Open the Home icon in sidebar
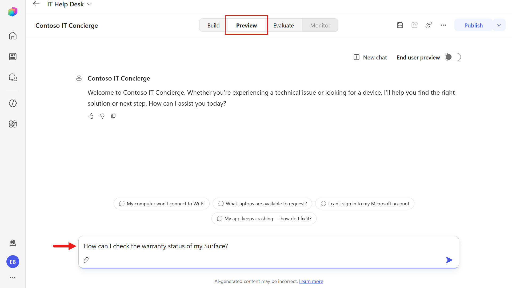Image resolution: width=512 pixels, height=288 pixels. 13,35
